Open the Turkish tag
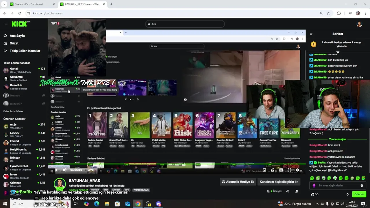Screen dimensions: 370x208 pos(95,190)
